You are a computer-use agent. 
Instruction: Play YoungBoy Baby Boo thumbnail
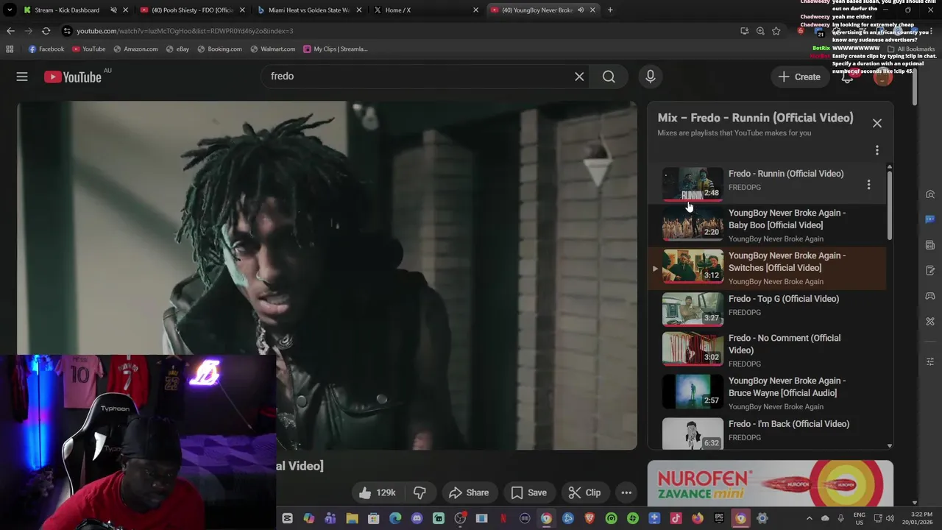(693, 224)
